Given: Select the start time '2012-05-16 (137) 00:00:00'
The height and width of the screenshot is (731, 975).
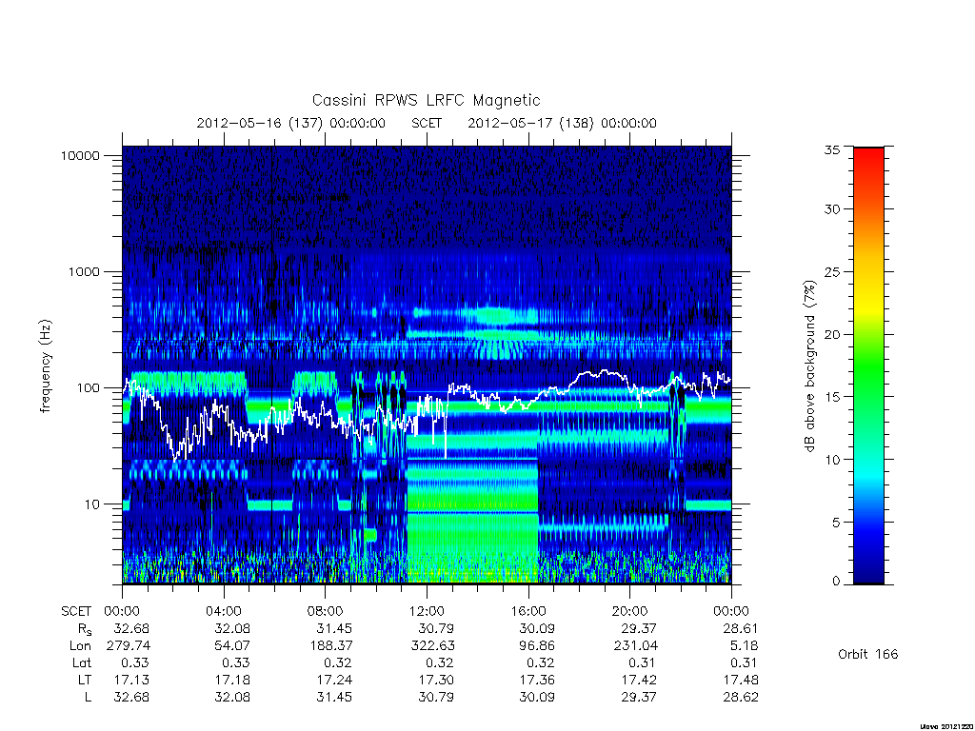Looking at the screenshot, I should click(291, 123).
